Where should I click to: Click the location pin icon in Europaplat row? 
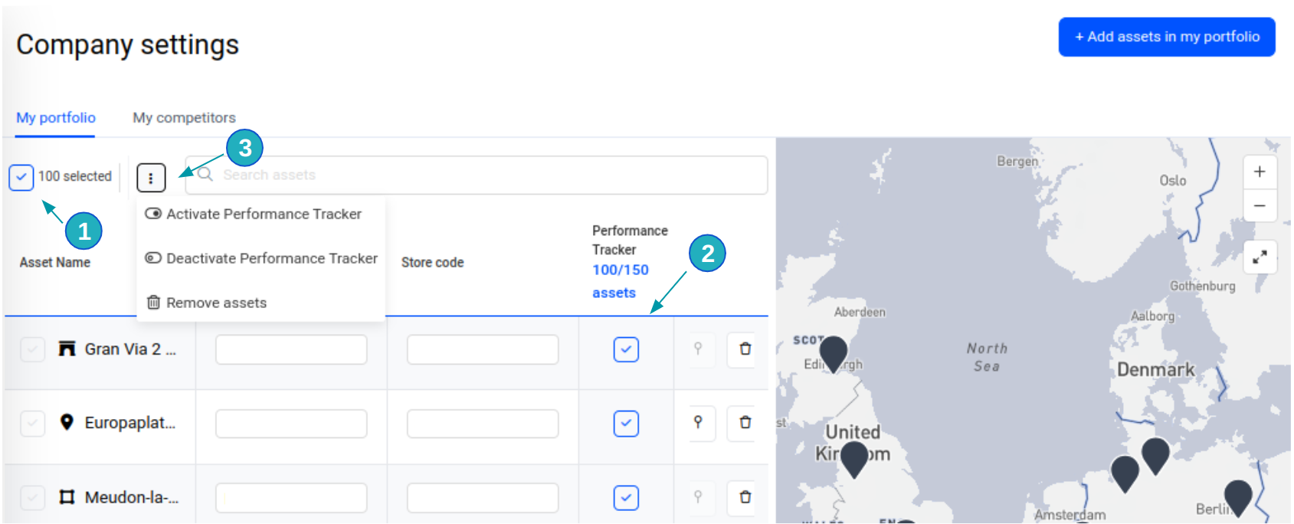coord(698,423)
